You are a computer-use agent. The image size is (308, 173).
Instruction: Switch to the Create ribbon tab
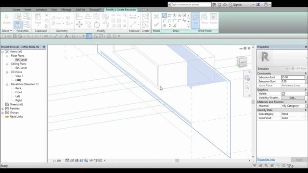click(16, 10)
